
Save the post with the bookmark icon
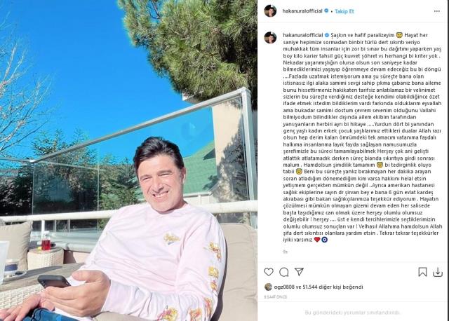[x=422, y=272]
